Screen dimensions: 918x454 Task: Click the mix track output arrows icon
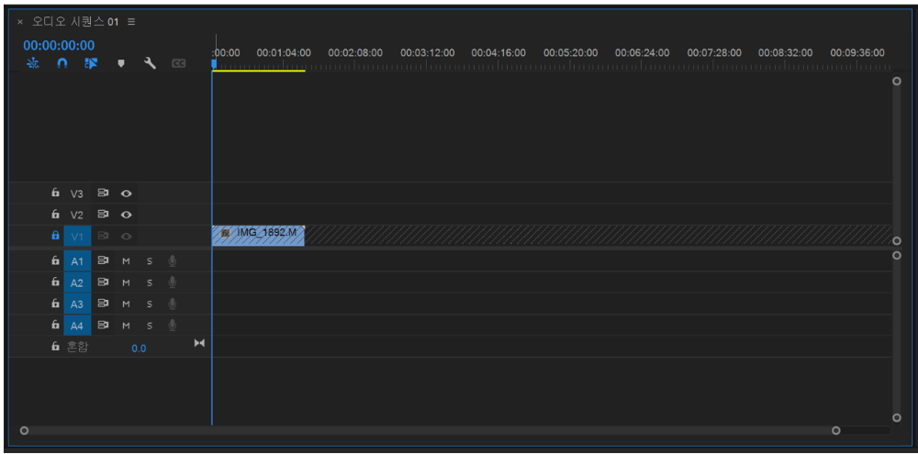[199, 343]
